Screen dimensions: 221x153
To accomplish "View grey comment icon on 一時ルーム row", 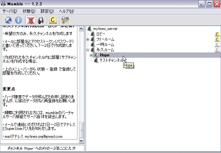I will 217,45.
